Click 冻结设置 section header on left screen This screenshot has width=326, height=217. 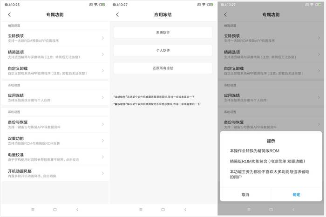[x=14, y=85]
